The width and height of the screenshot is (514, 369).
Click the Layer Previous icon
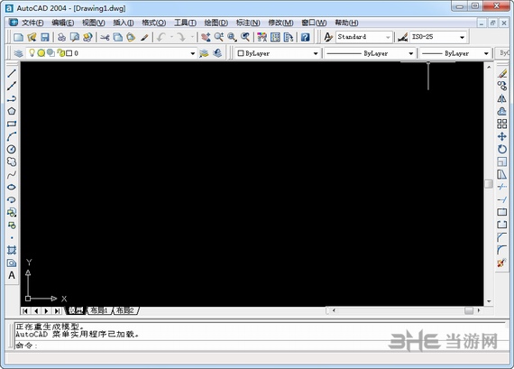coord(217,53)
